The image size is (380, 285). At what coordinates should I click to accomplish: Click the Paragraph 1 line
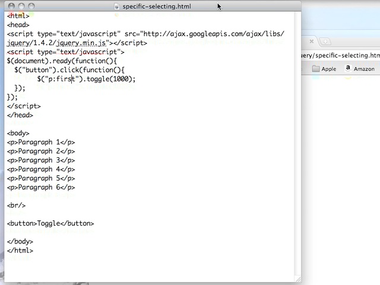pos(41,142)
